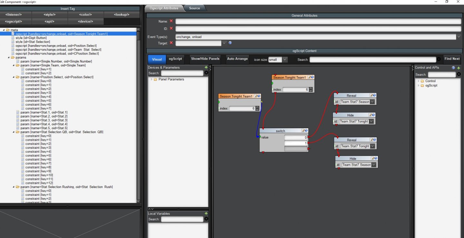Open help on the Hide Team.Stat7.Season block
Image resolution: width=464 pixels, height=238 pixels.
[x=376, y=158]
